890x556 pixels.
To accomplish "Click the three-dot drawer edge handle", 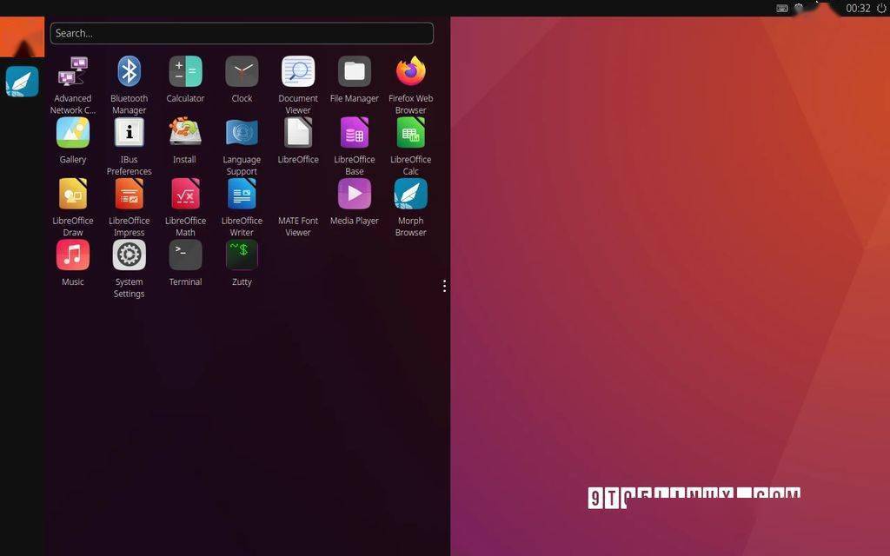I will pyautogui.click(x=444, y=286).
